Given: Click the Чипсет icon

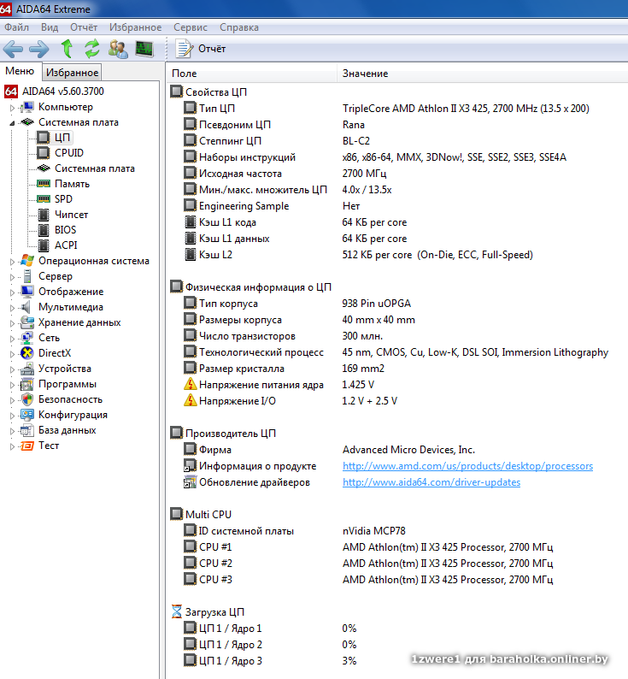Looking at the screenshot, I should tap(44, 215).
